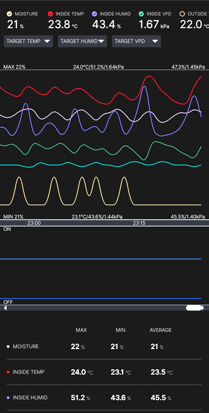Click the OFF label of the state chart

8,302
